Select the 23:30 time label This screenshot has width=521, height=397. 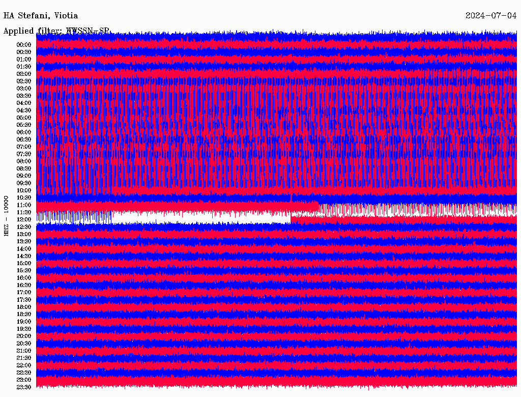point(24,387)
